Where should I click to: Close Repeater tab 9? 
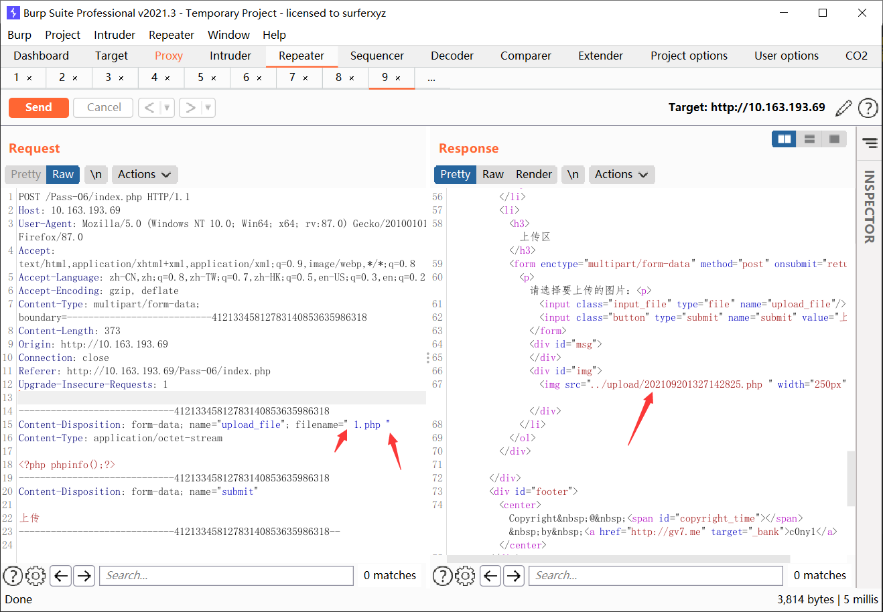(x=398, y=78)
